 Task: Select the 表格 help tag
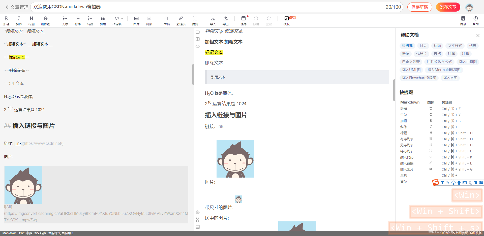(437, 54)
